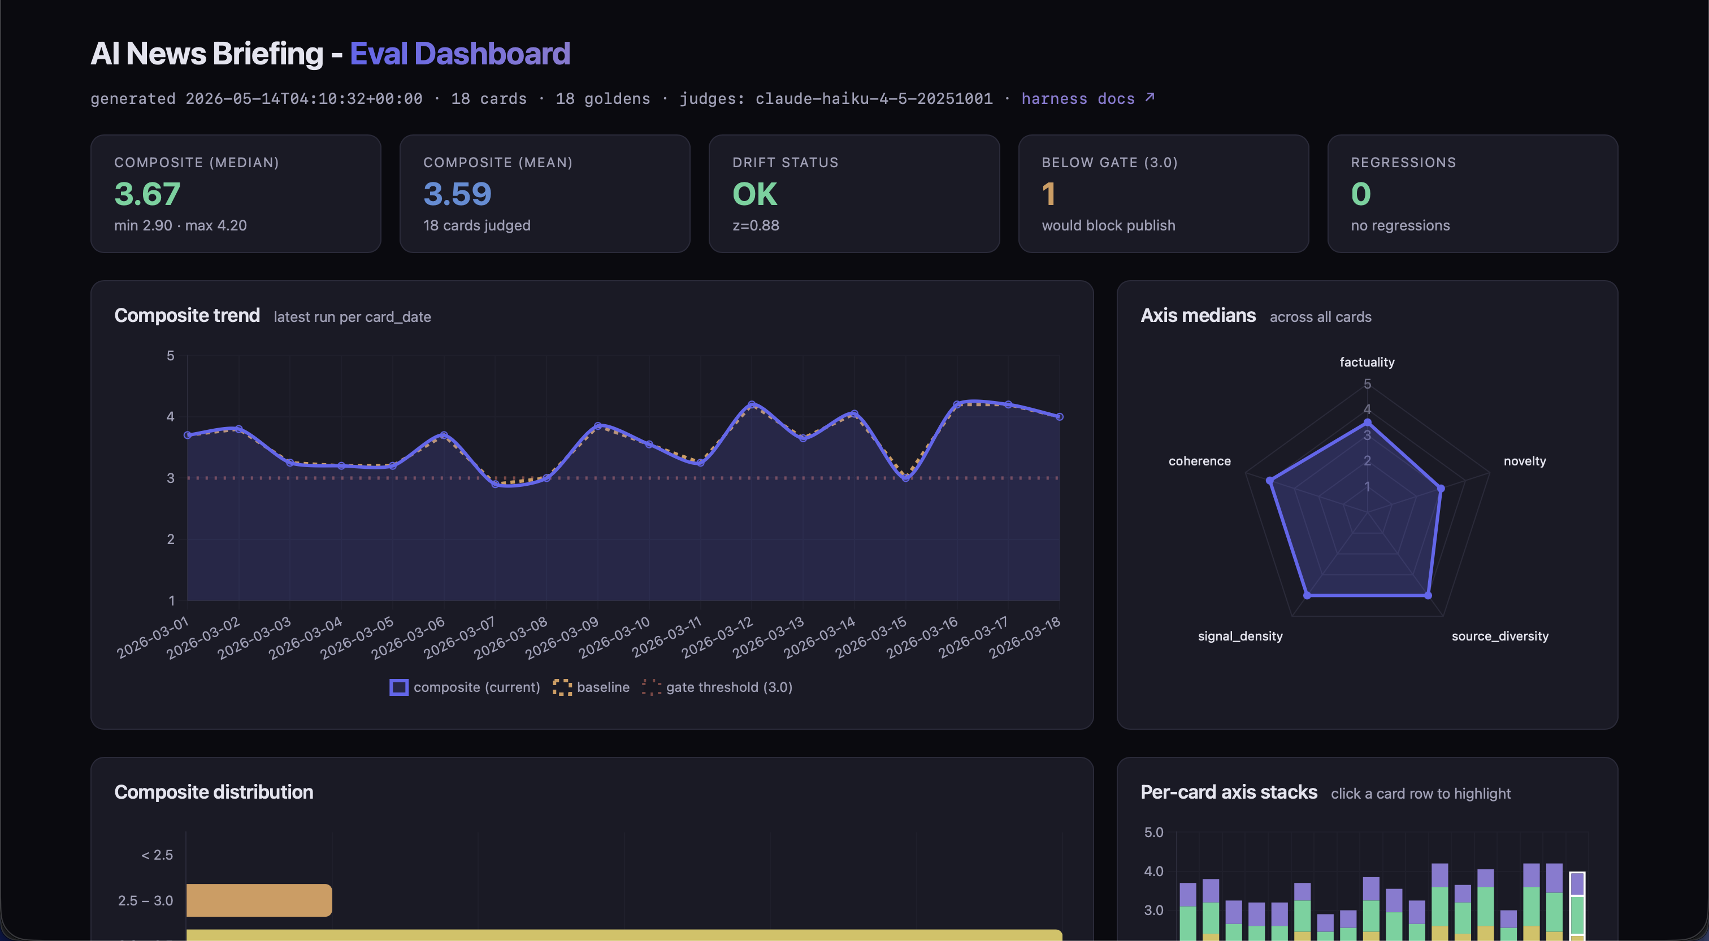Viewport: 1709px width, 941px height.
Task: Click the signal_density radar axis label
Action: tap(1240, 636)
